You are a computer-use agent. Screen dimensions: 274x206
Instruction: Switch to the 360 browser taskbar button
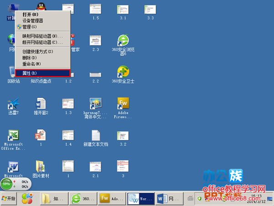[x=83, y=199]
